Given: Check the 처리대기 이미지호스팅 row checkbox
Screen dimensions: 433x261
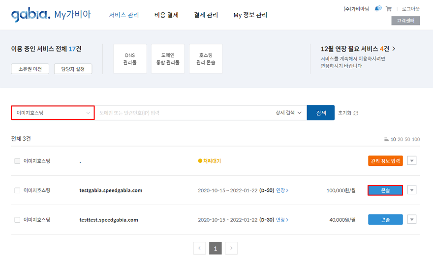Looking at the screenshot, I should [17, 161].
